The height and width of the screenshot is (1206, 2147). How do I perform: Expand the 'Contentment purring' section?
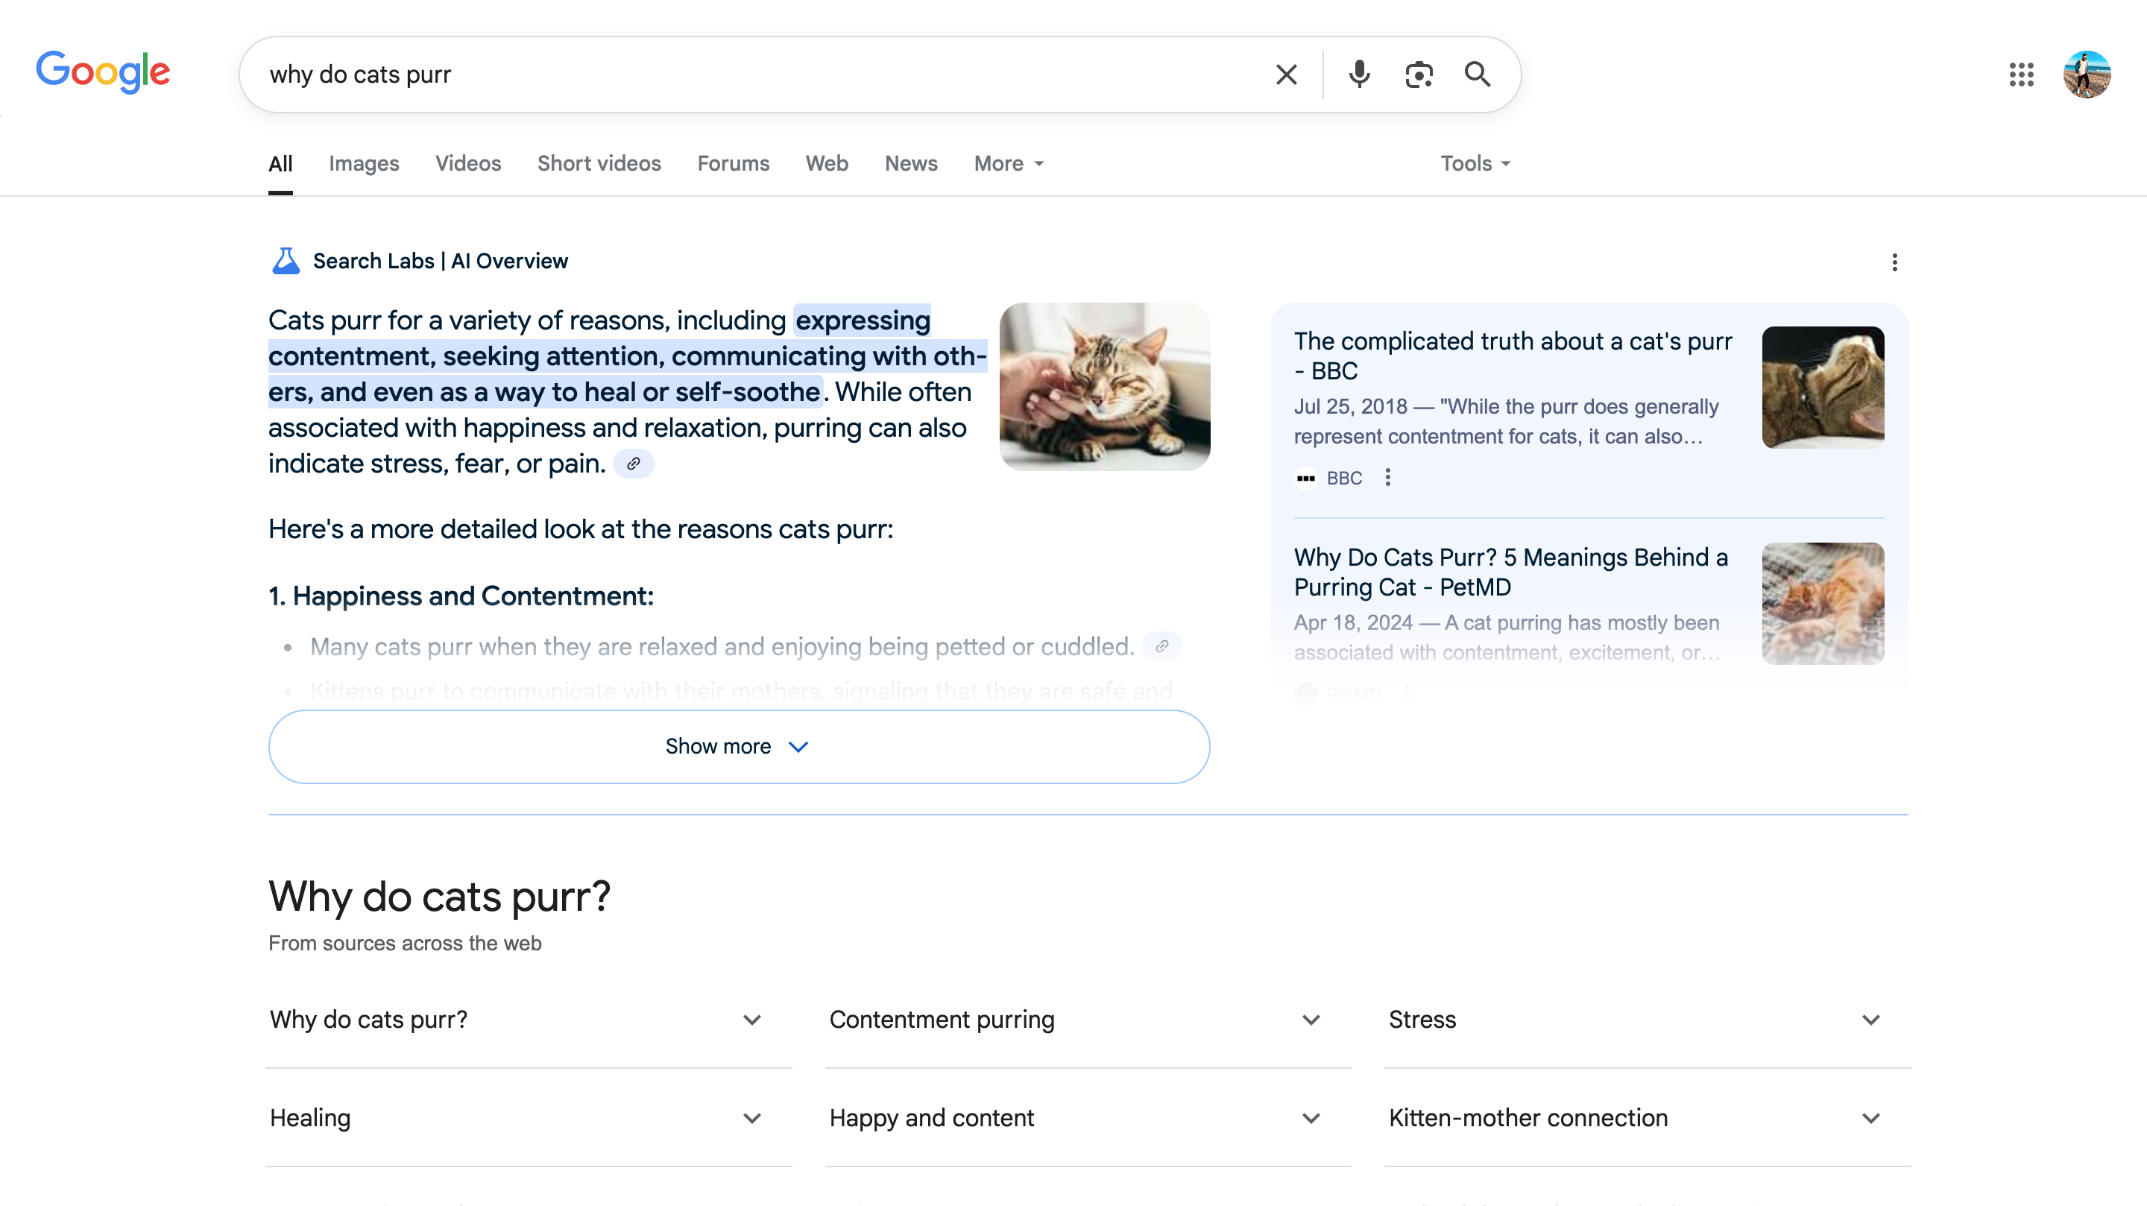click(1088, 1020)
